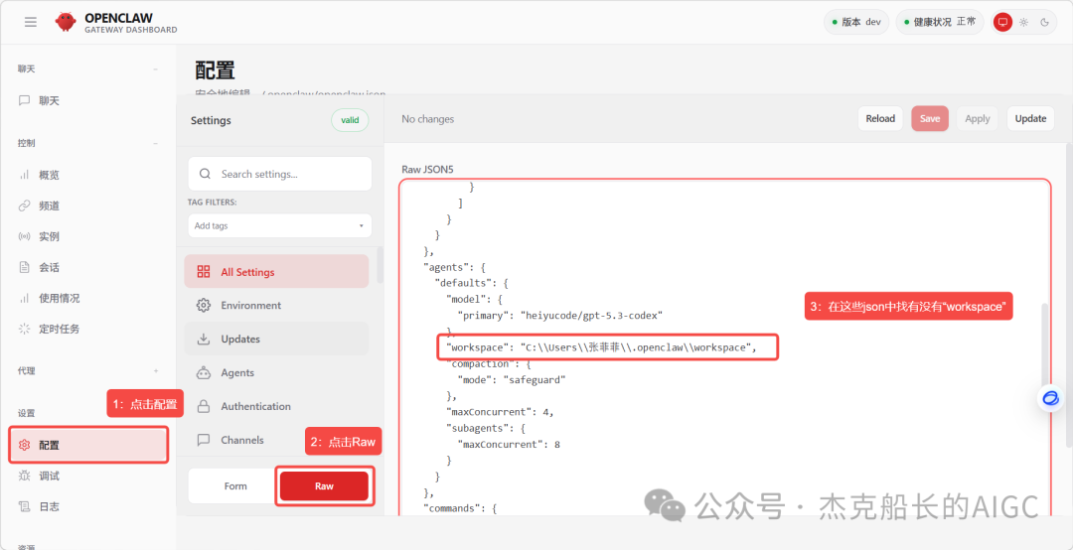Screen dimensions: 1073x550
Task: Click the "primary": "heiyucode/gpt-5.3-codex" line
Action: 559,316
